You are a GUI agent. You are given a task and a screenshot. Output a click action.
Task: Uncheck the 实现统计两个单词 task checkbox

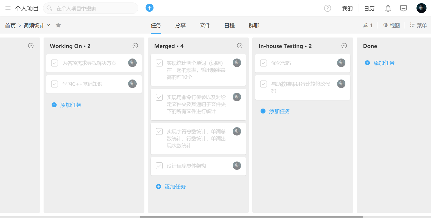(159, 63)
